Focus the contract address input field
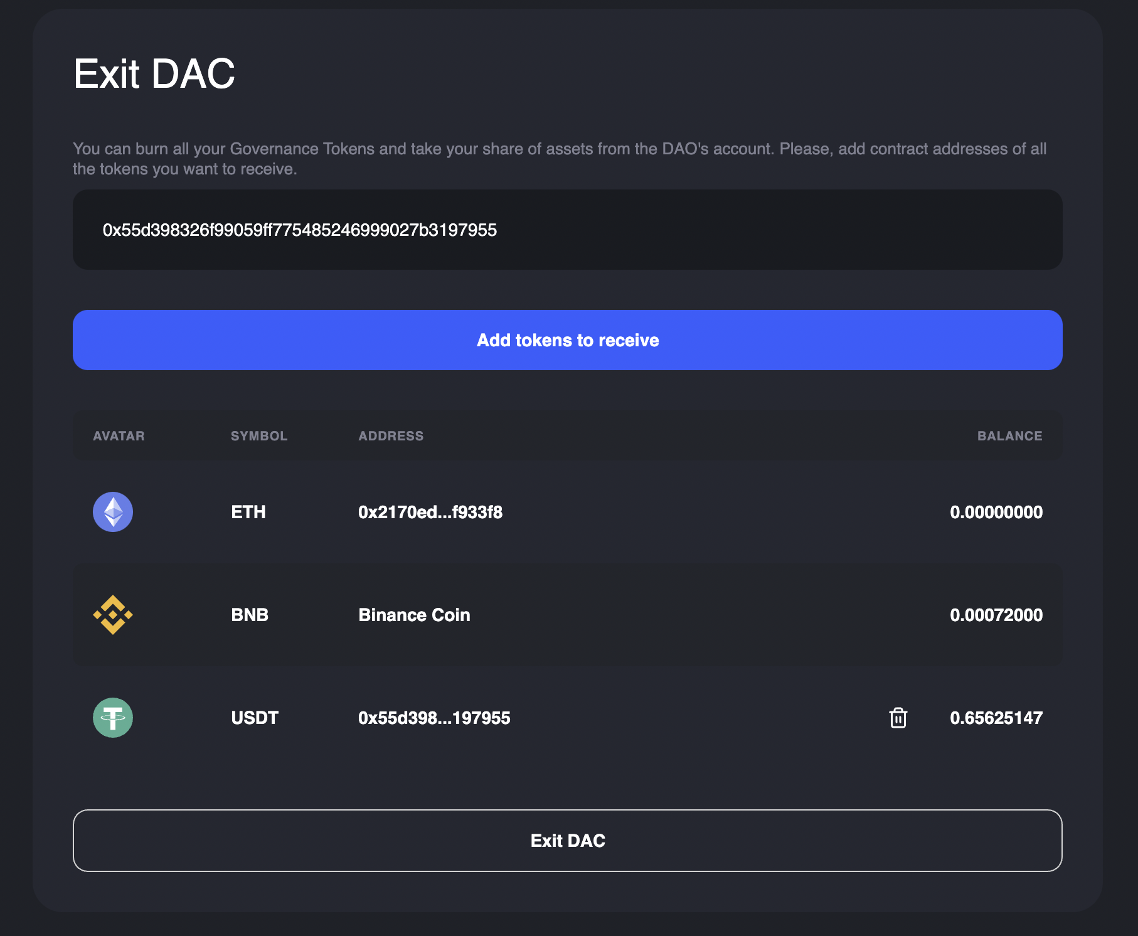 coord(568,230)
